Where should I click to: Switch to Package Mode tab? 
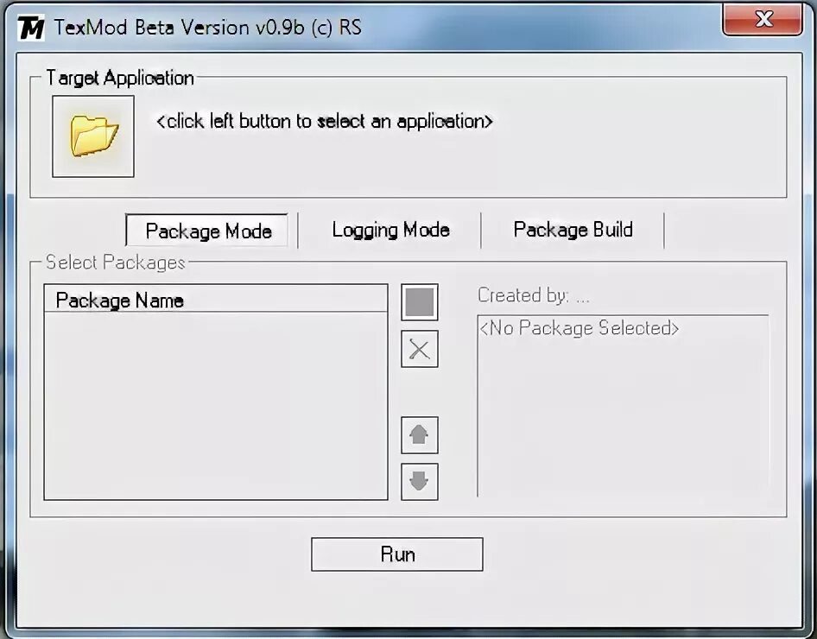click(x=207, y=231)
